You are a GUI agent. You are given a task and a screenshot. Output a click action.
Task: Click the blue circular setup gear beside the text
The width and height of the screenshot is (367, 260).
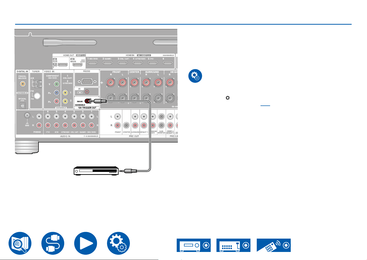point(195,76)
